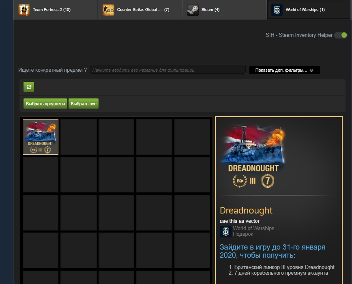Viewport: 352px width, 284px height.
Task: Toggle the SIH Steam Inventory Helper switch
Action: (341, 35)
